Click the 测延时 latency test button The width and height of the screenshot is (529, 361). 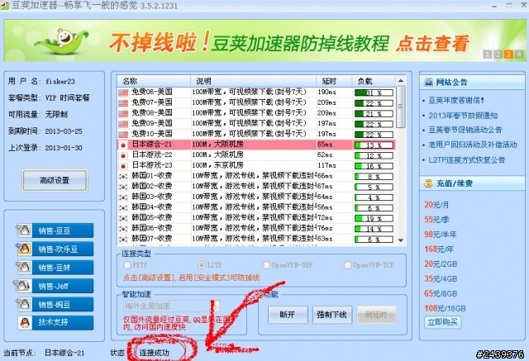[376, 315]
